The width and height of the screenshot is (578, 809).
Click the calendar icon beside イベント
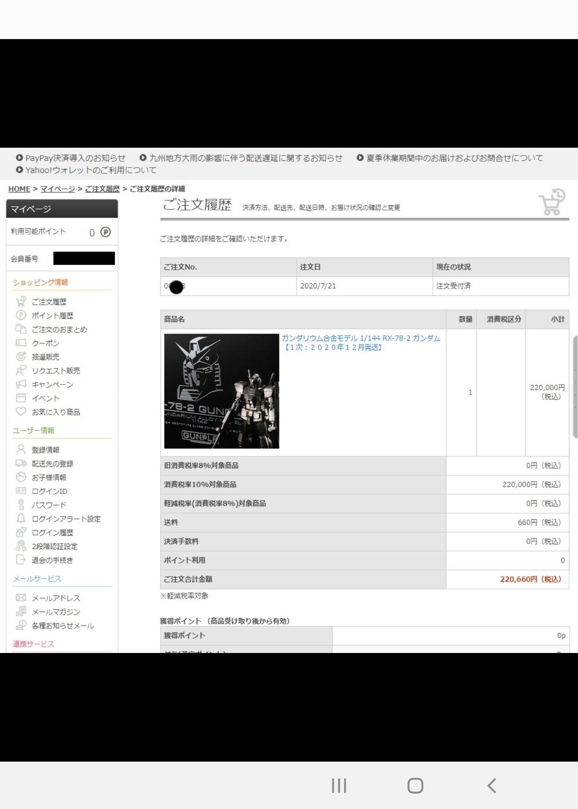click(21, 398)
